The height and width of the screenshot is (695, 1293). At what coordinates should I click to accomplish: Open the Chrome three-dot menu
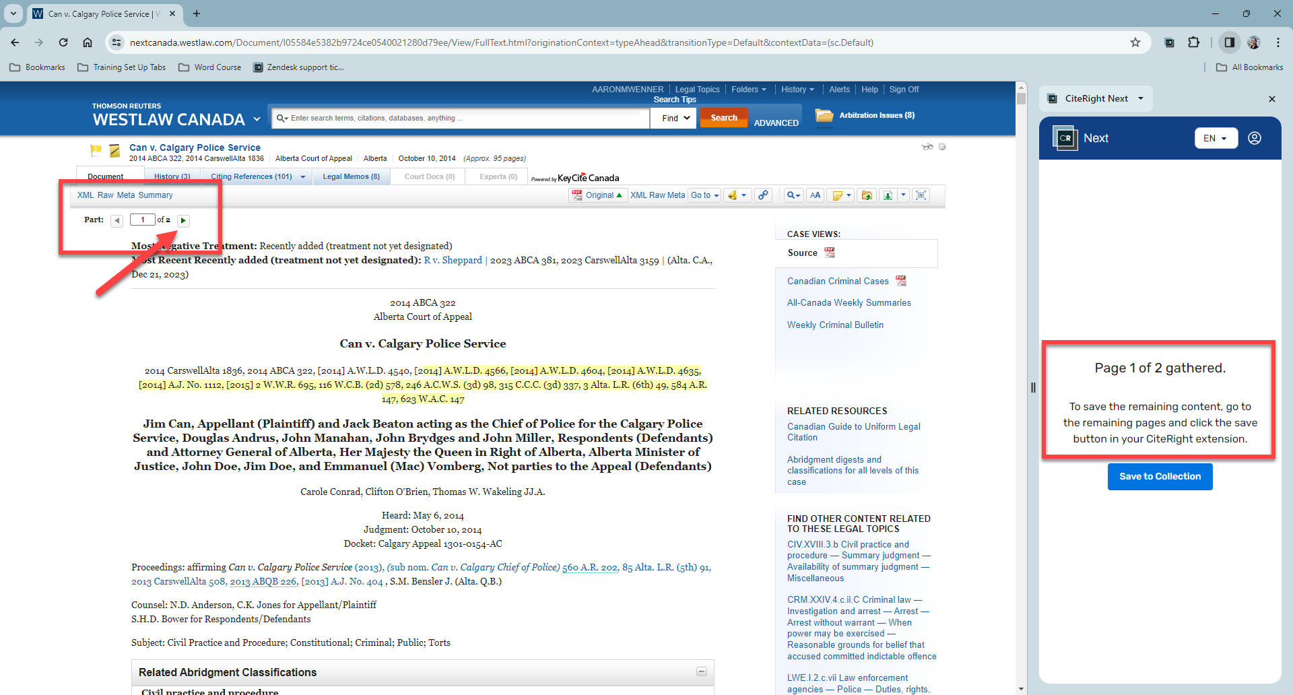(1278, 42)
